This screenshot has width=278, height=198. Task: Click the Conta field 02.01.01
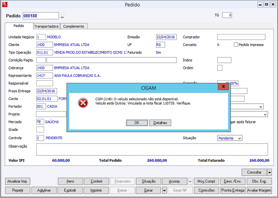point(47,99)
